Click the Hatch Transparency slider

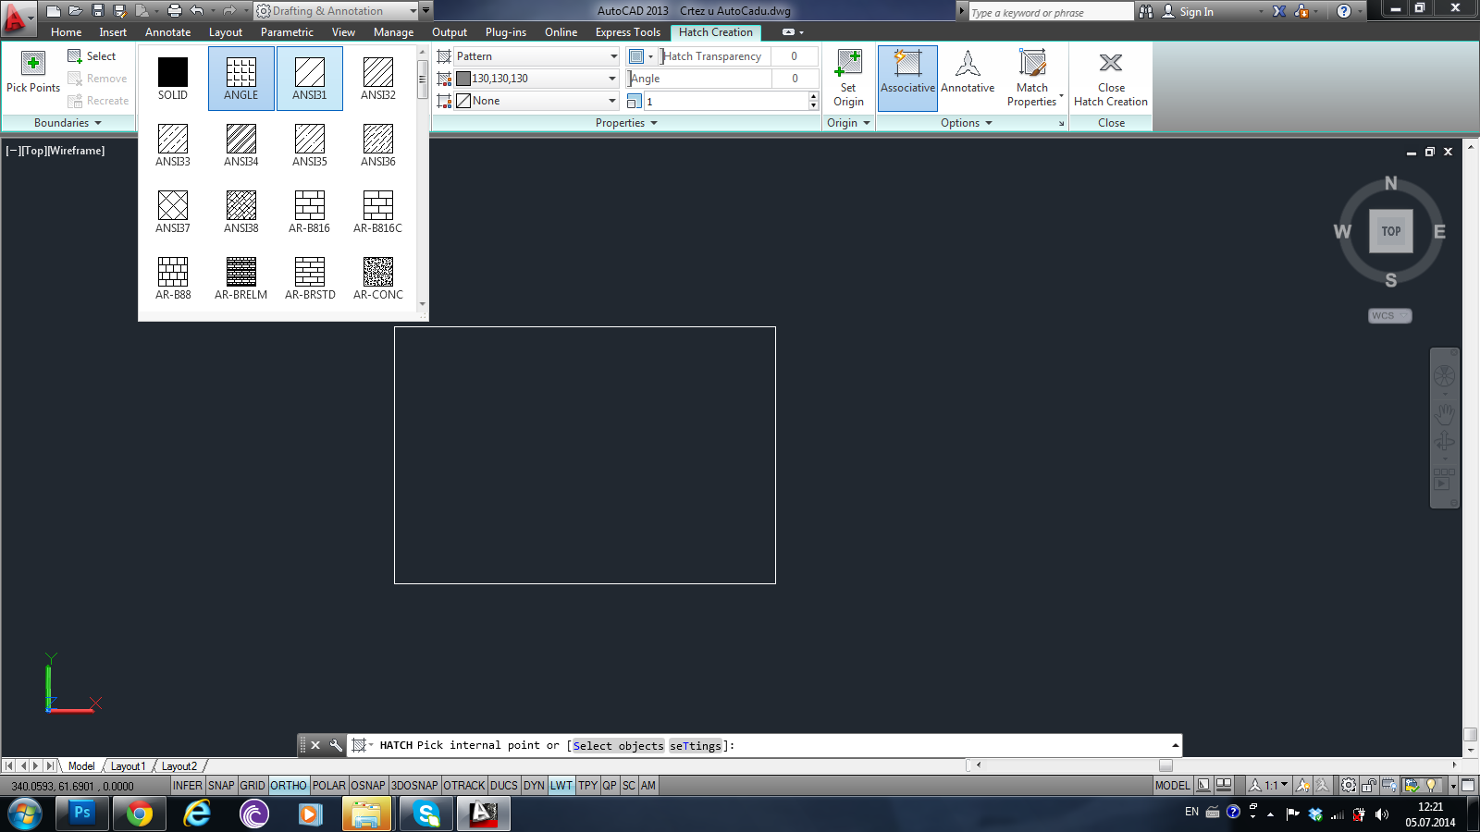click(x=714, y=56)
